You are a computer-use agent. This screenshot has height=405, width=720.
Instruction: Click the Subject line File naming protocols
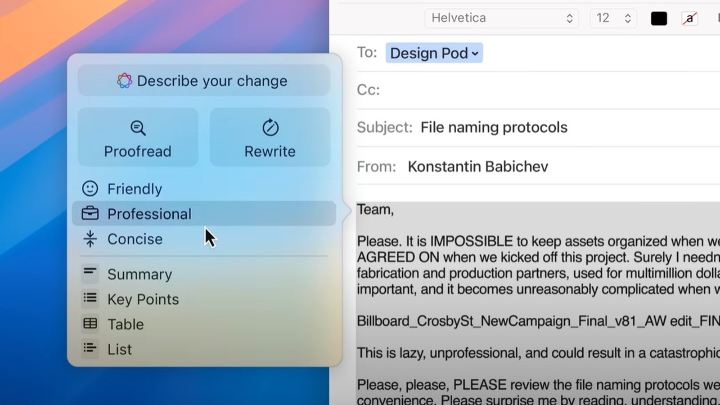[494, 127]
